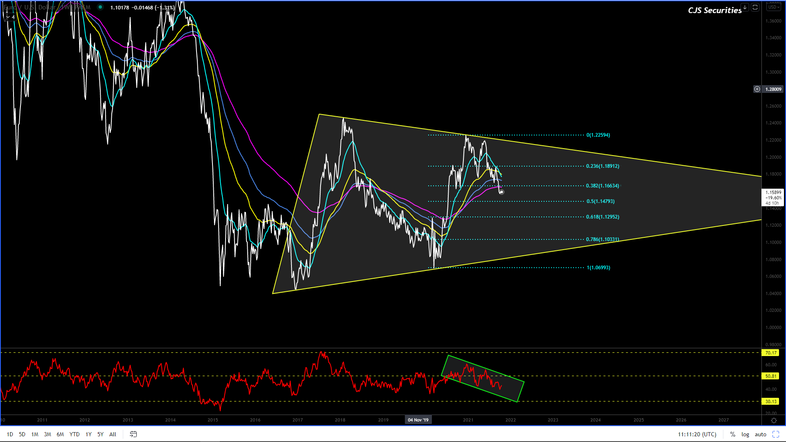Click the maximize chart pane icon
Screen dimensions: 786x442
coord(755,7)
